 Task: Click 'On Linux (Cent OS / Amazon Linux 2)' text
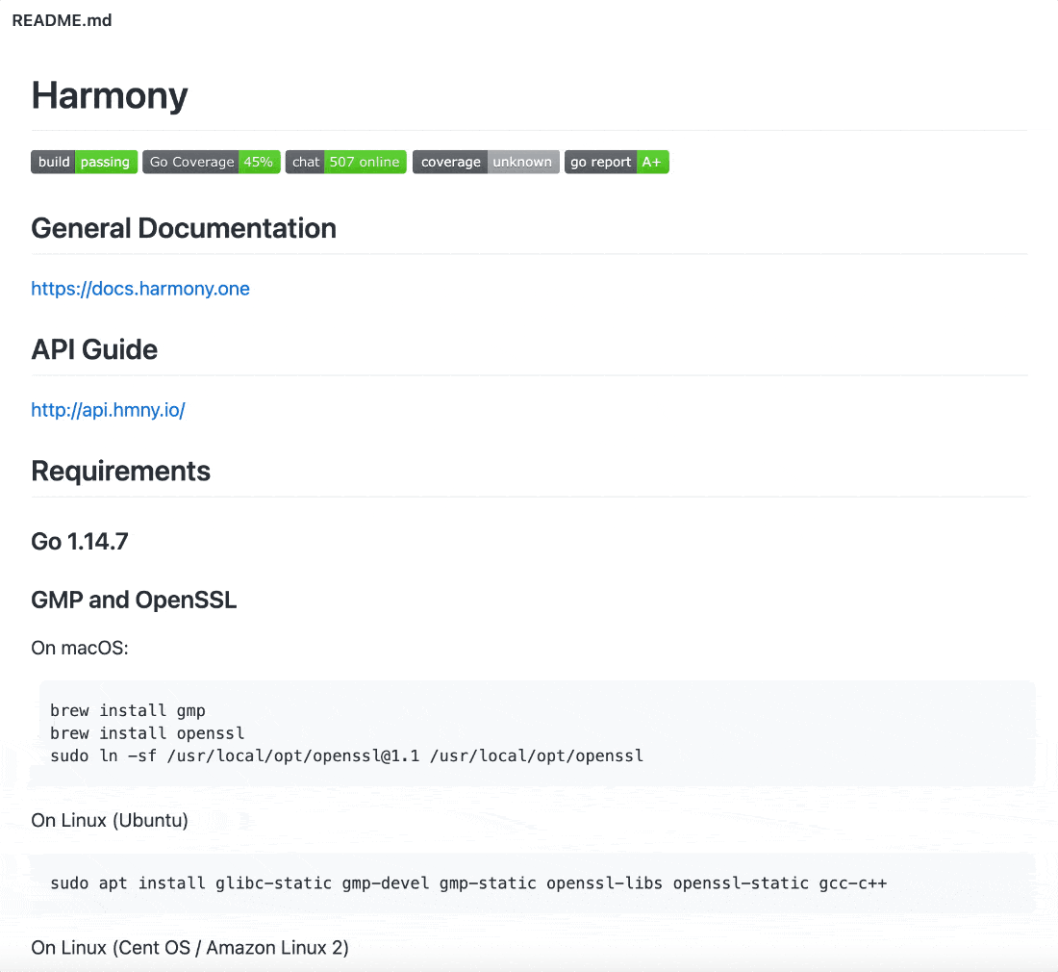pyautogui.click(x=189, y=948)
